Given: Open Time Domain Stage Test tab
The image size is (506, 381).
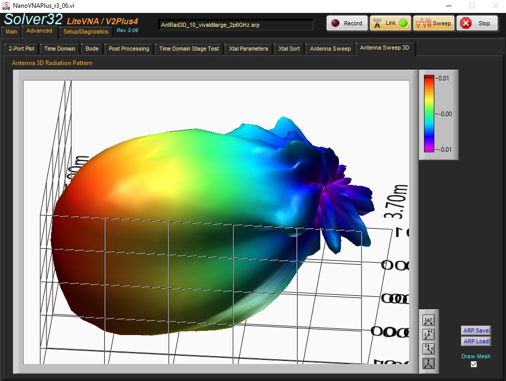Looking at the screenshot, I should [x=189, y=49].
